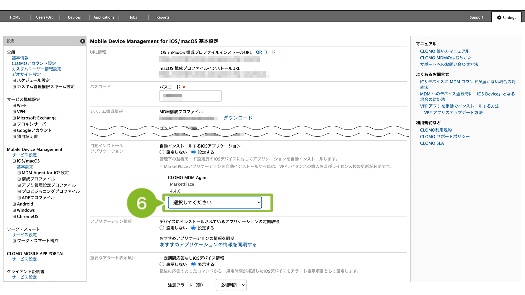Open the 24時間 caution alert dropdown
Viewport: 525px width, 295px height.
point(231,285)
